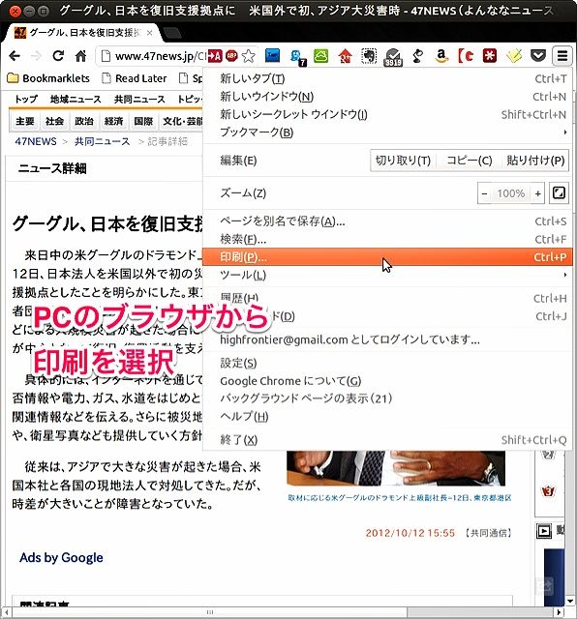Toggle fullscreen mode next to zoom controls

click(x=559, y=193)
